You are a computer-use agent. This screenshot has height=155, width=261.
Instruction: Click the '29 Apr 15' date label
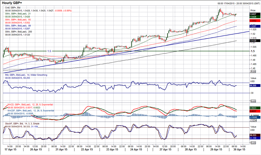216,149
